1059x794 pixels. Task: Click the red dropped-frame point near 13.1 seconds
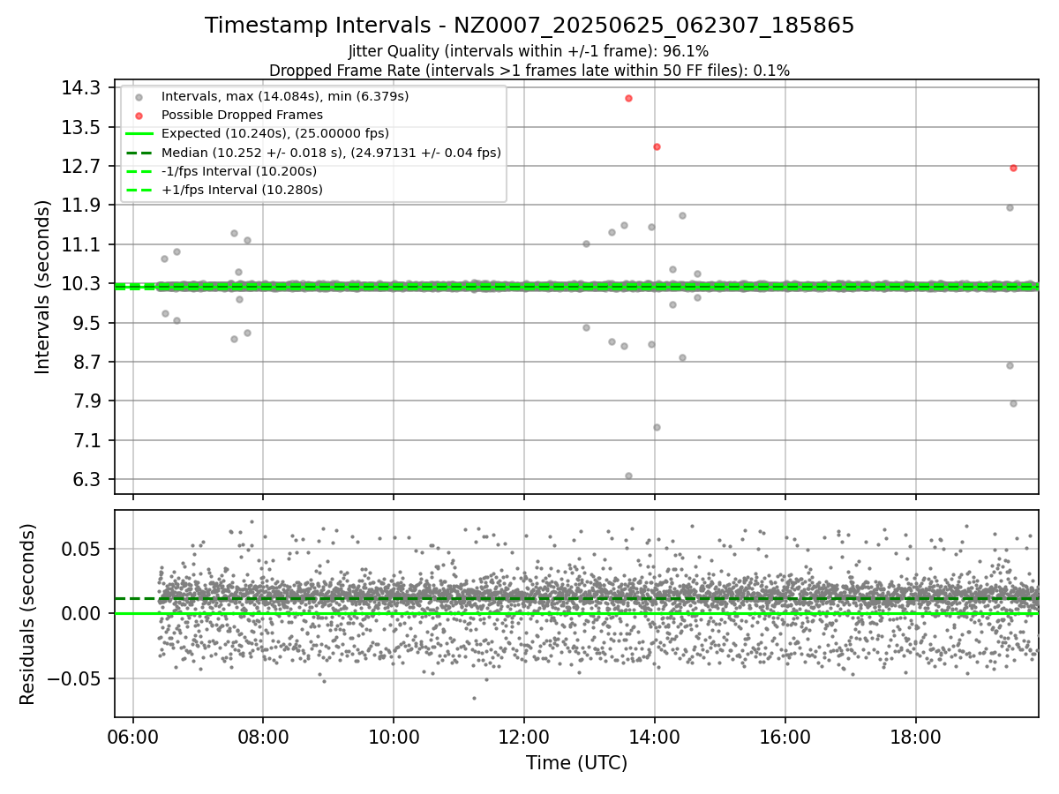pyautogui.click(x=657, y=146)
